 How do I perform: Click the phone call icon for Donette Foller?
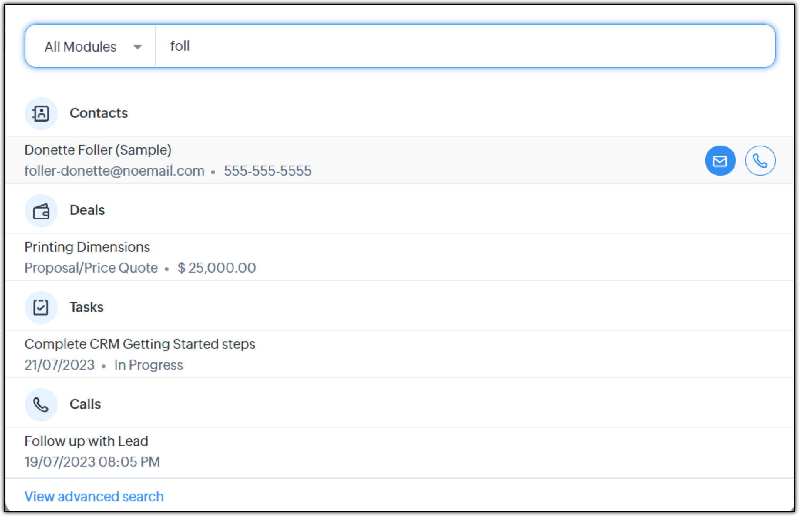click(760, 161)
